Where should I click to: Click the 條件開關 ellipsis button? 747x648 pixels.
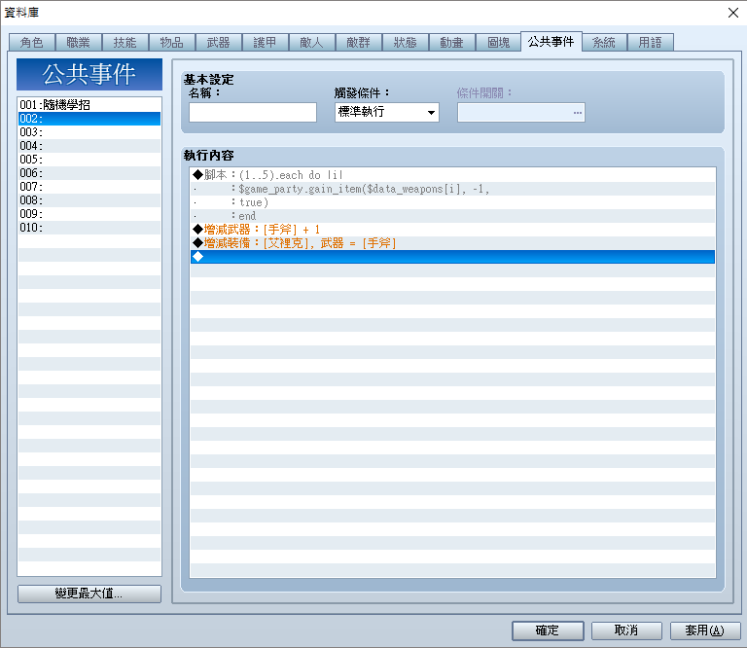pos(578,113)
